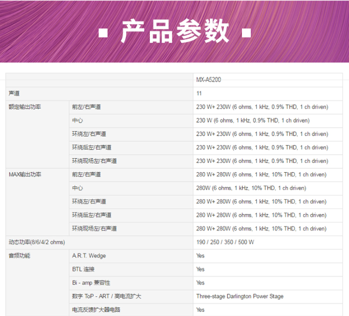Select 环绕现场左/右声道 under 额定输出功率
The width and height of the screenshot is (349, 316).
pyautogui.click(x=95, y=161)
